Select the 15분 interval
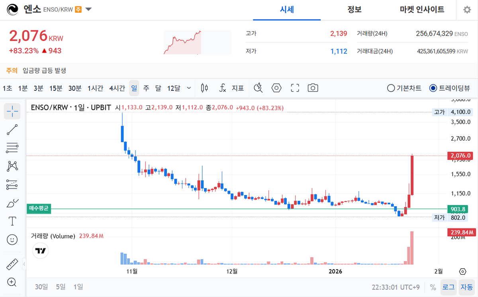 coord(56,88)
